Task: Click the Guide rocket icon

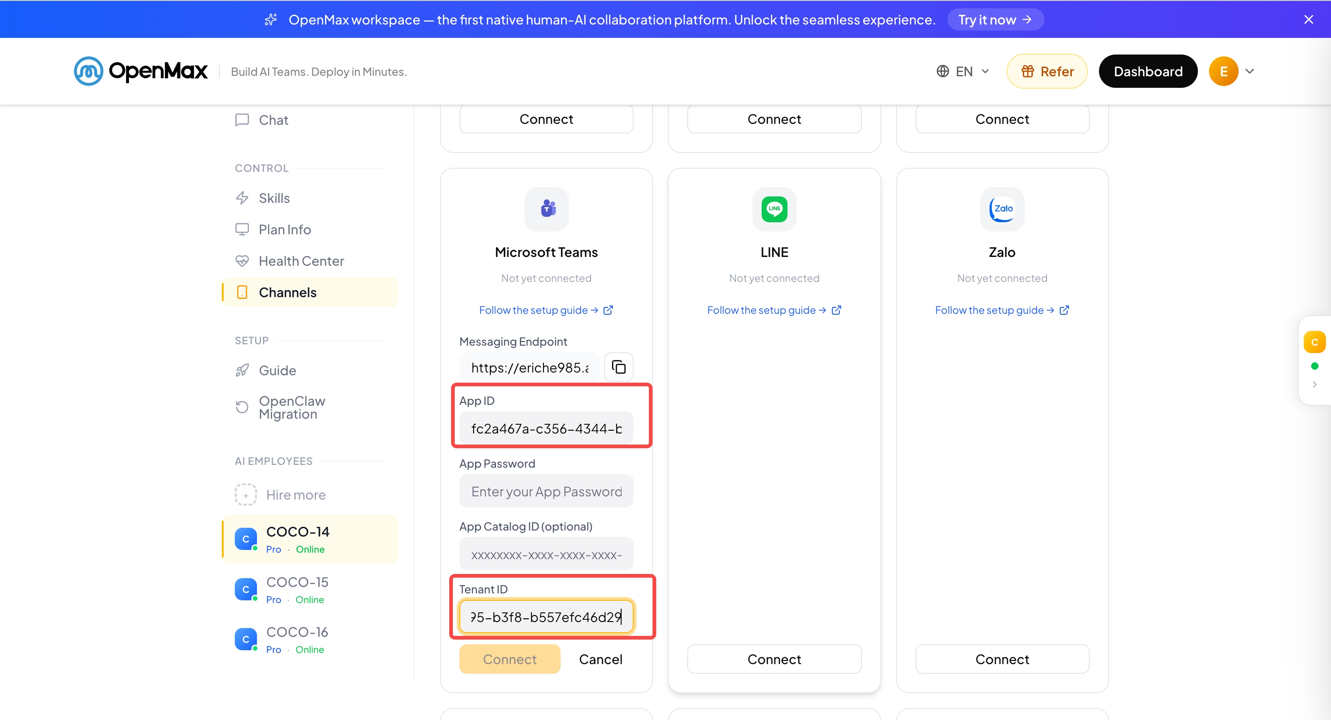Action: pyautogui.click(x=242, y=370)
